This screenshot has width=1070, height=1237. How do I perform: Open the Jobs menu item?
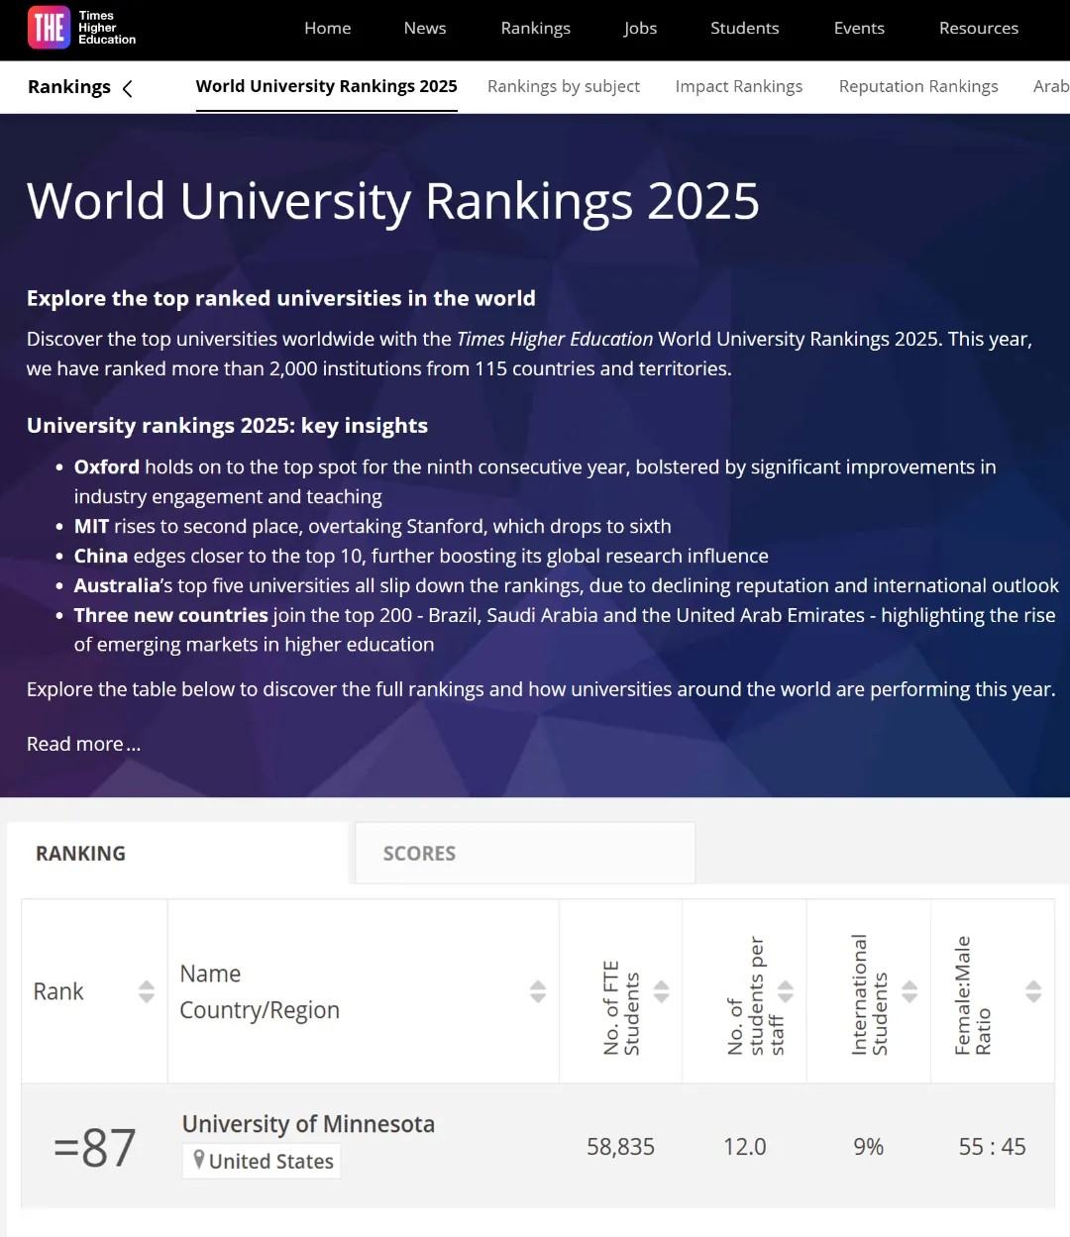(640, 28)
